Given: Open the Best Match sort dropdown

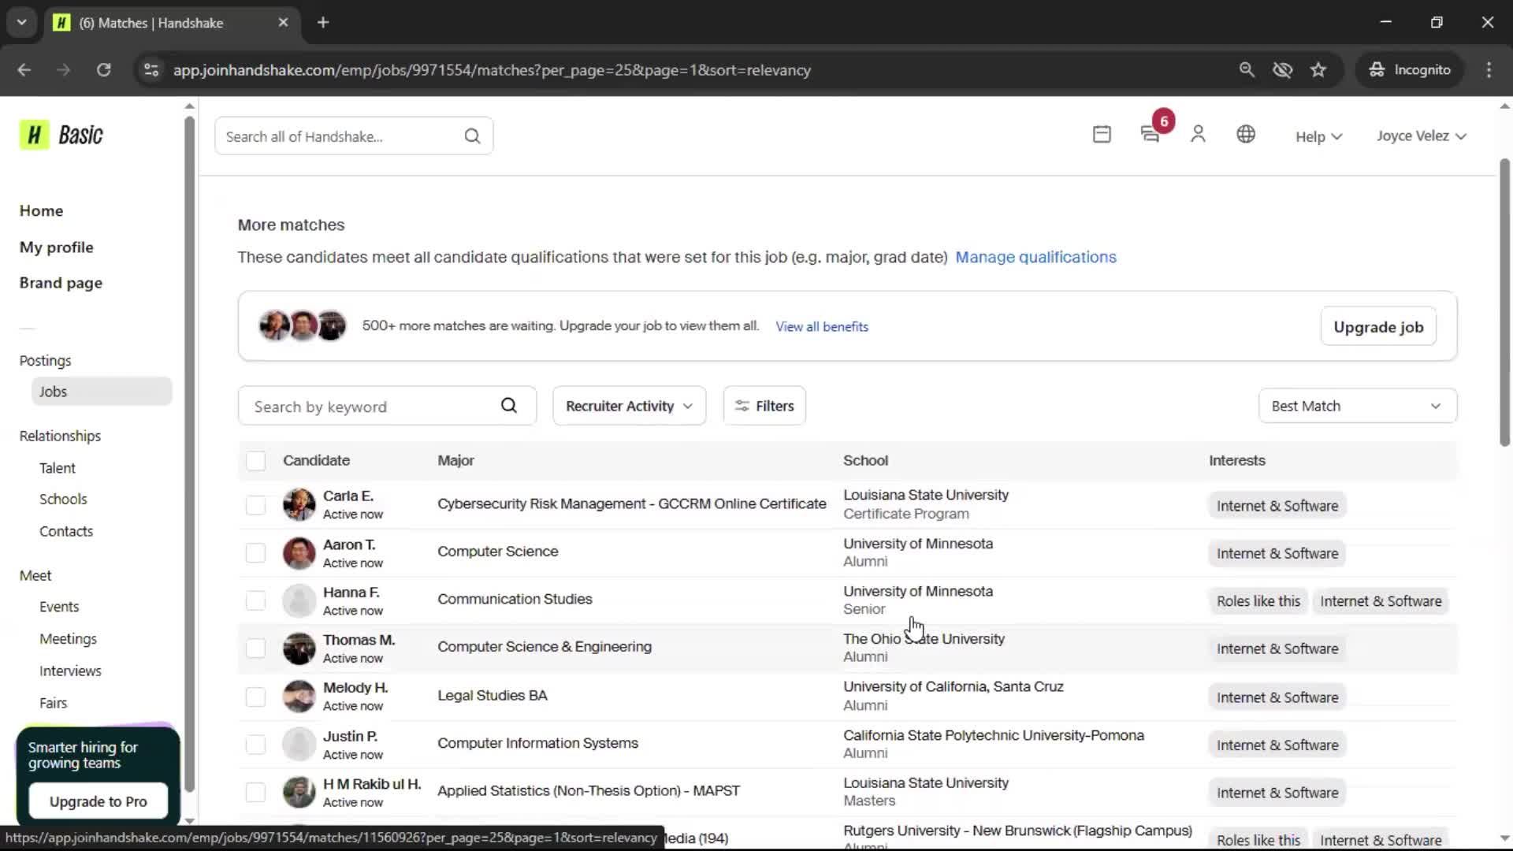Looking at the screenshot, I should pos(1357,406).
